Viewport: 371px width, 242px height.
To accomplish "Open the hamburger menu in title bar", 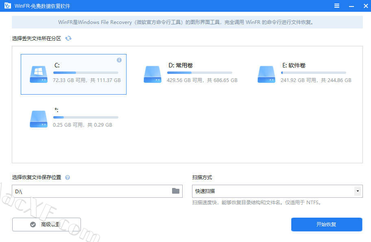I will coord(337,6).
